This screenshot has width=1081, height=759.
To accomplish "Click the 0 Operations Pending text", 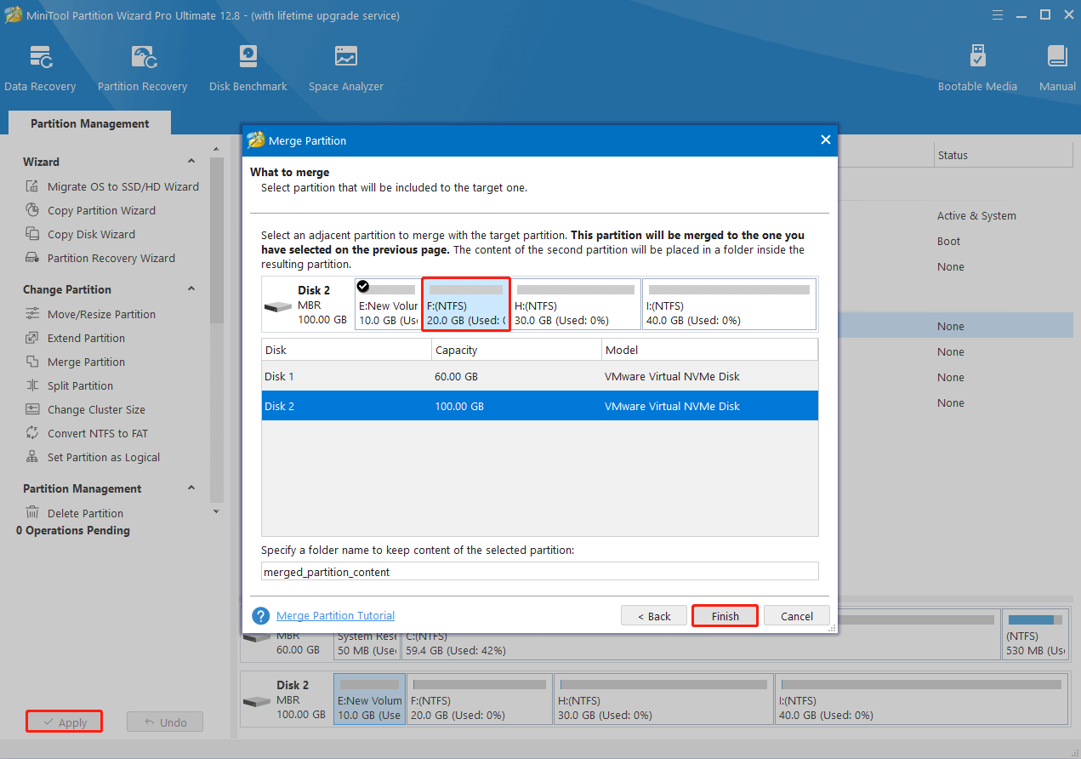I will [73, 530].
